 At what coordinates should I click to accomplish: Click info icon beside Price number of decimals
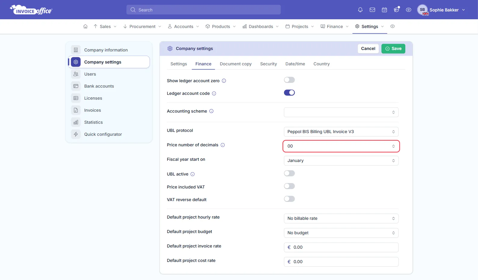(x=223, y=145)
